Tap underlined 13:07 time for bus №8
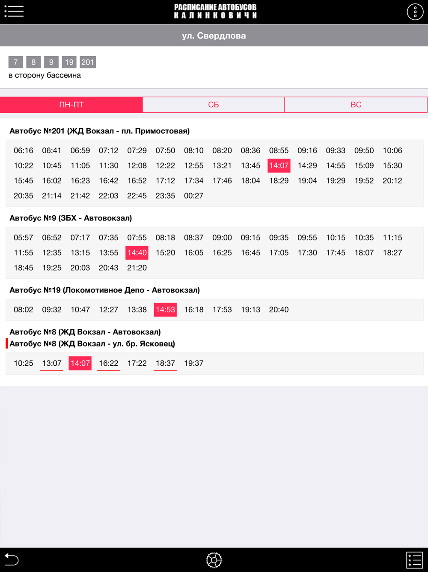This screenshot has height=572, width=428. pos(52,363)
